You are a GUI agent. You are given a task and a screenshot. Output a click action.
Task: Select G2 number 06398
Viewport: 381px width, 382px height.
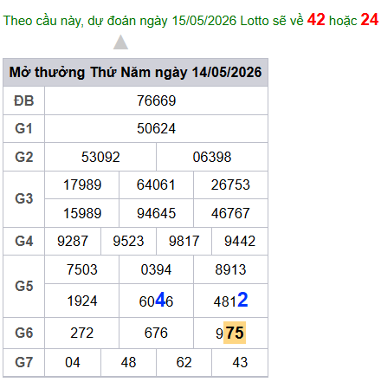coord(212,157)
